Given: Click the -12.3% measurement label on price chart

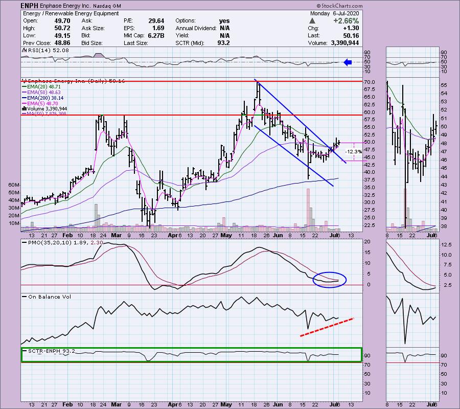Looking at the screenshot, I should tap(354, 152).
